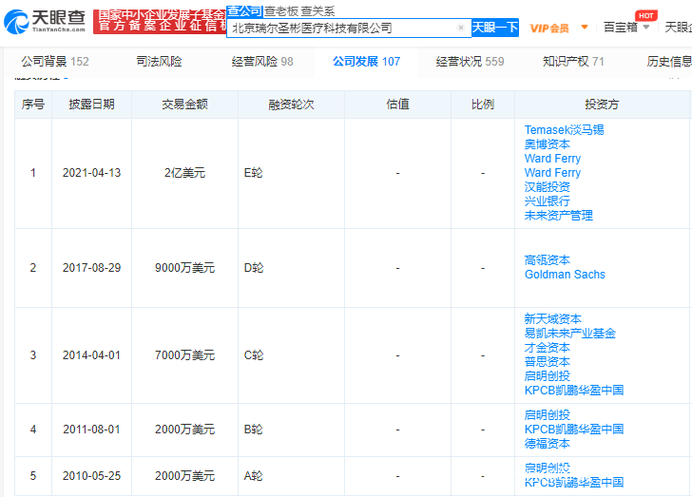Open the second Ward Ferry investor link

click(552, 173)
